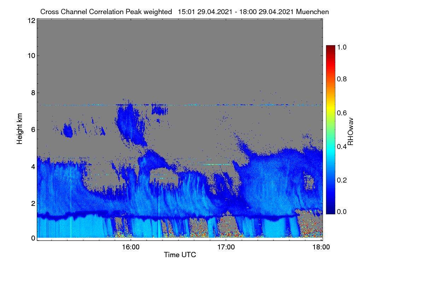
Task: Click the plot title text "Cross Channel Correlation Peak weighted"
Action: click(x=106, y=12)
